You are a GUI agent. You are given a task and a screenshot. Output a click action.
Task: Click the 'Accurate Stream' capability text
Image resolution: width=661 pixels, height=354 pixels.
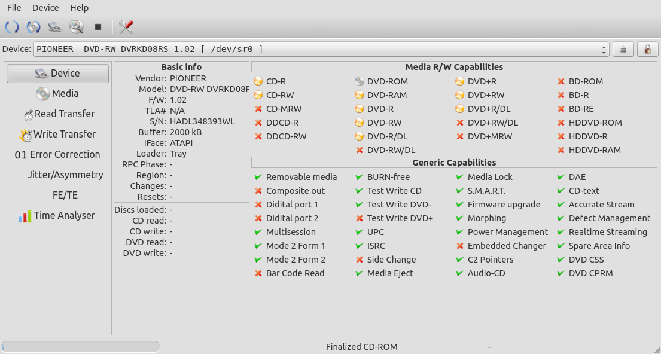[602, 205]
